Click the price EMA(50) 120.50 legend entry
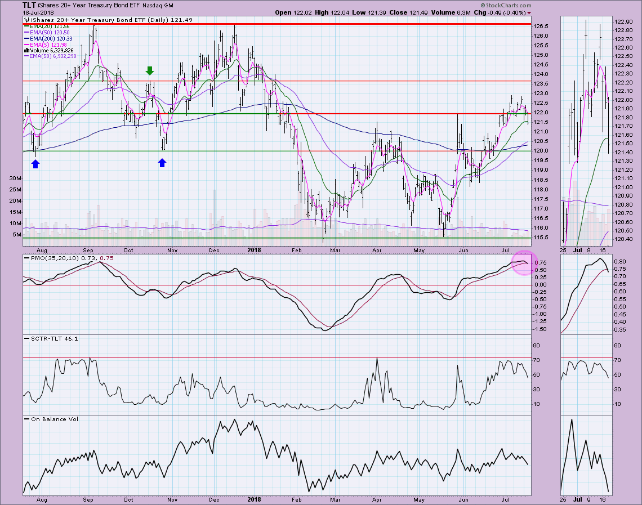 pyautogui.click(x=47, y=33)
